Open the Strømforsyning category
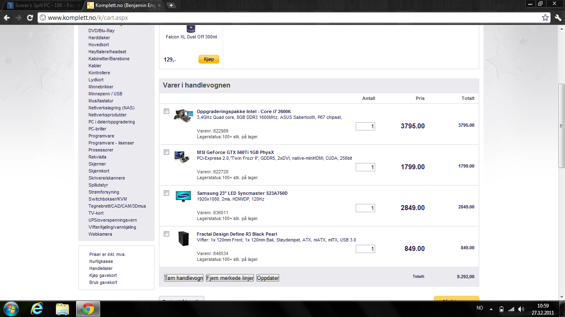Image resolution: width=565 pixels, height=317 pixels. 104,192
